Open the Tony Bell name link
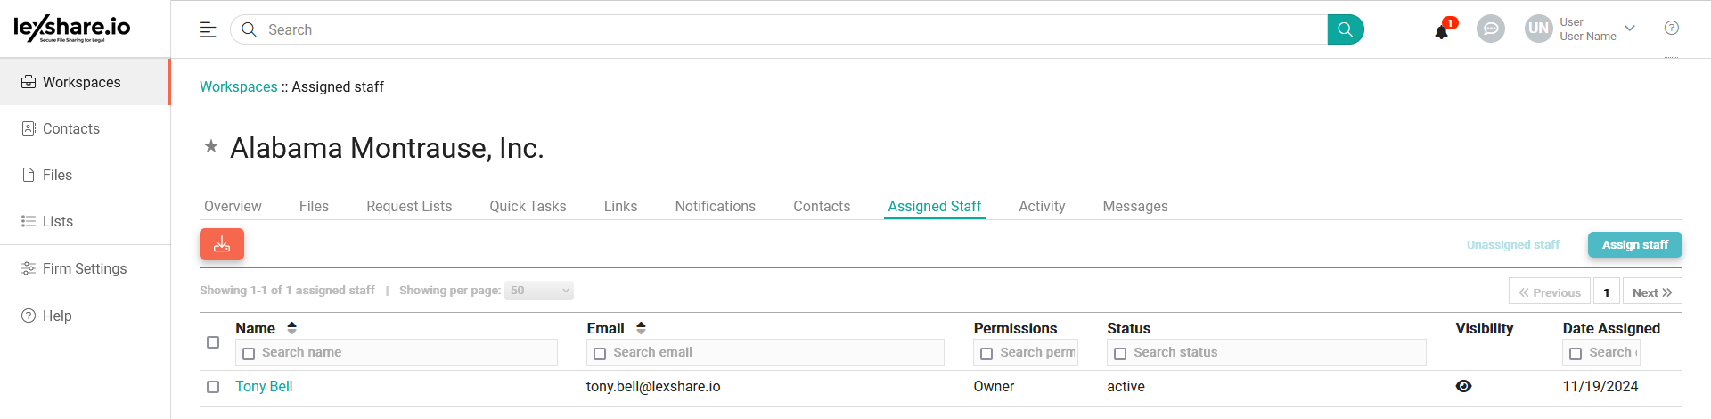This screenshot has width=1711, height=419. [264, 386]
